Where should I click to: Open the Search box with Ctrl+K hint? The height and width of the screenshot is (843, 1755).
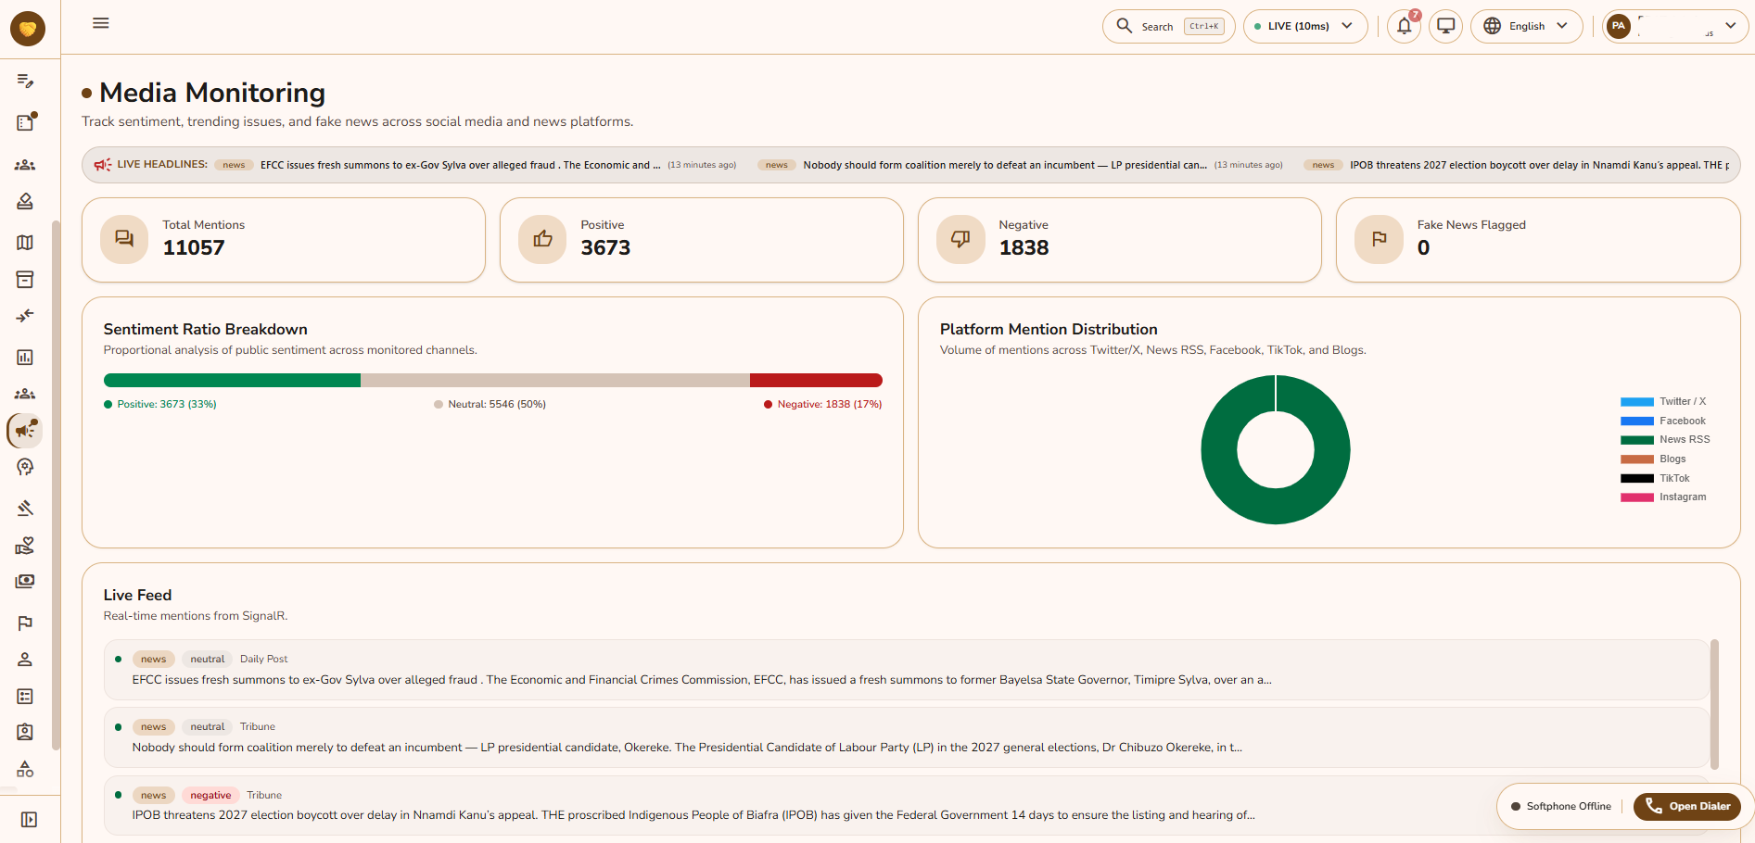(1168, 26)
